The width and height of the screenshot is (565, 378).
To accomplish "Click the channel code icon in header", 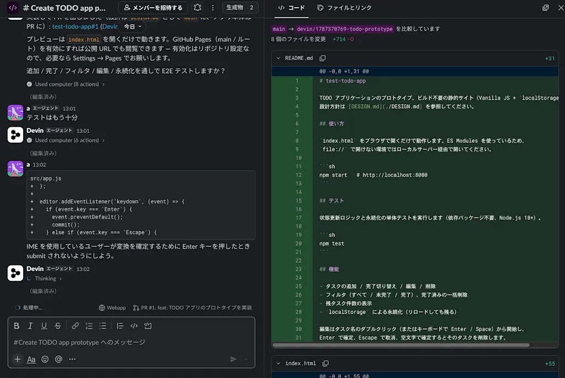I will pyautogui.click(x=13, y=8).
